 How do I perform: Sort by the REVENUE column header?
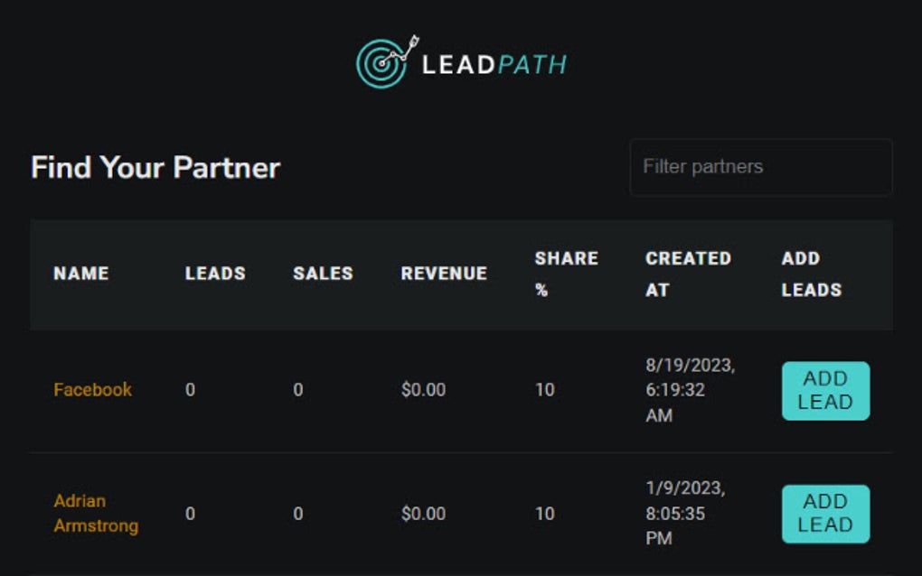444,274
